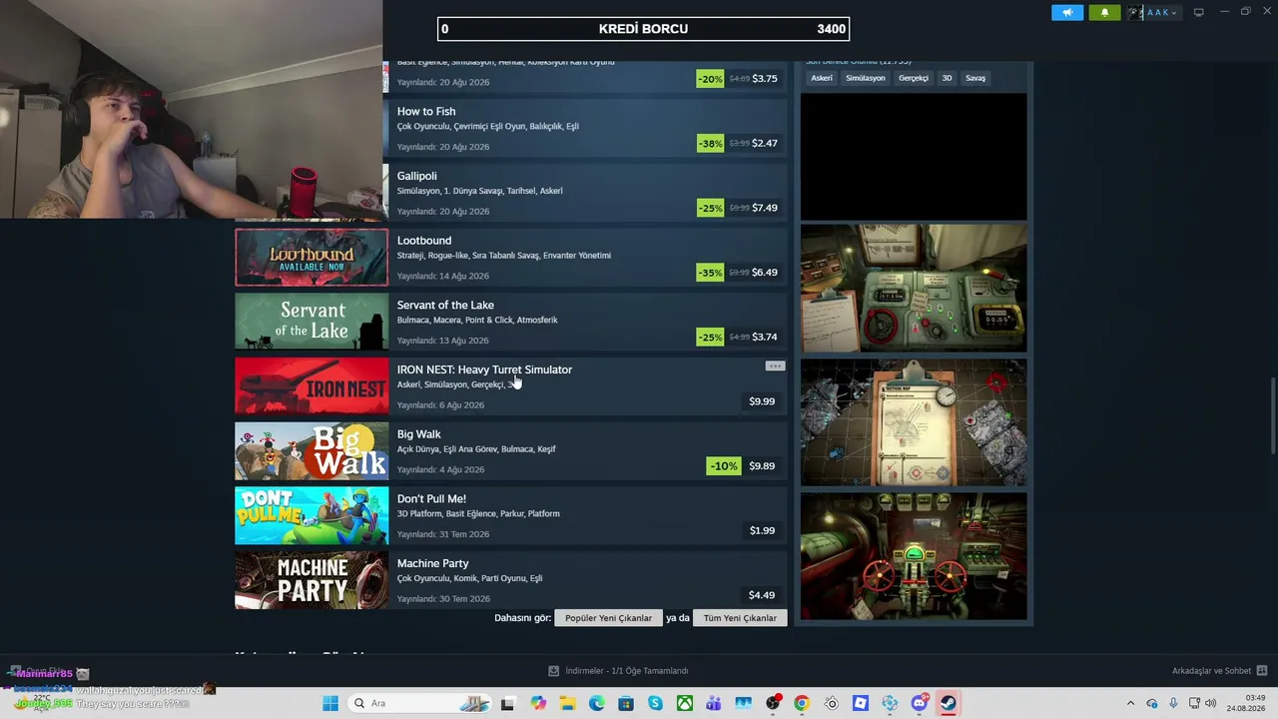Select the How to Fish title
Image resolution: width=1278 pixels, height=719 pixels.
[426, 111]
